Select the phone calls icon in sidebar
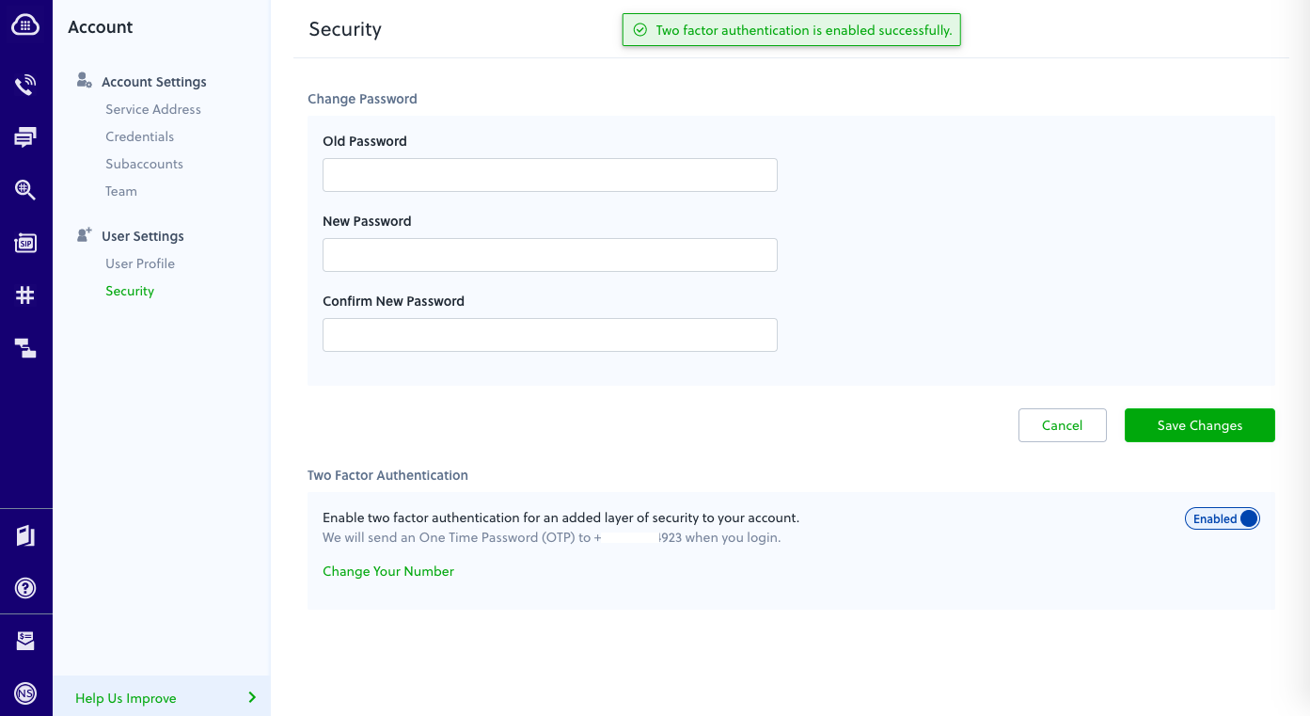1310x716 pixels. (25, 84)
